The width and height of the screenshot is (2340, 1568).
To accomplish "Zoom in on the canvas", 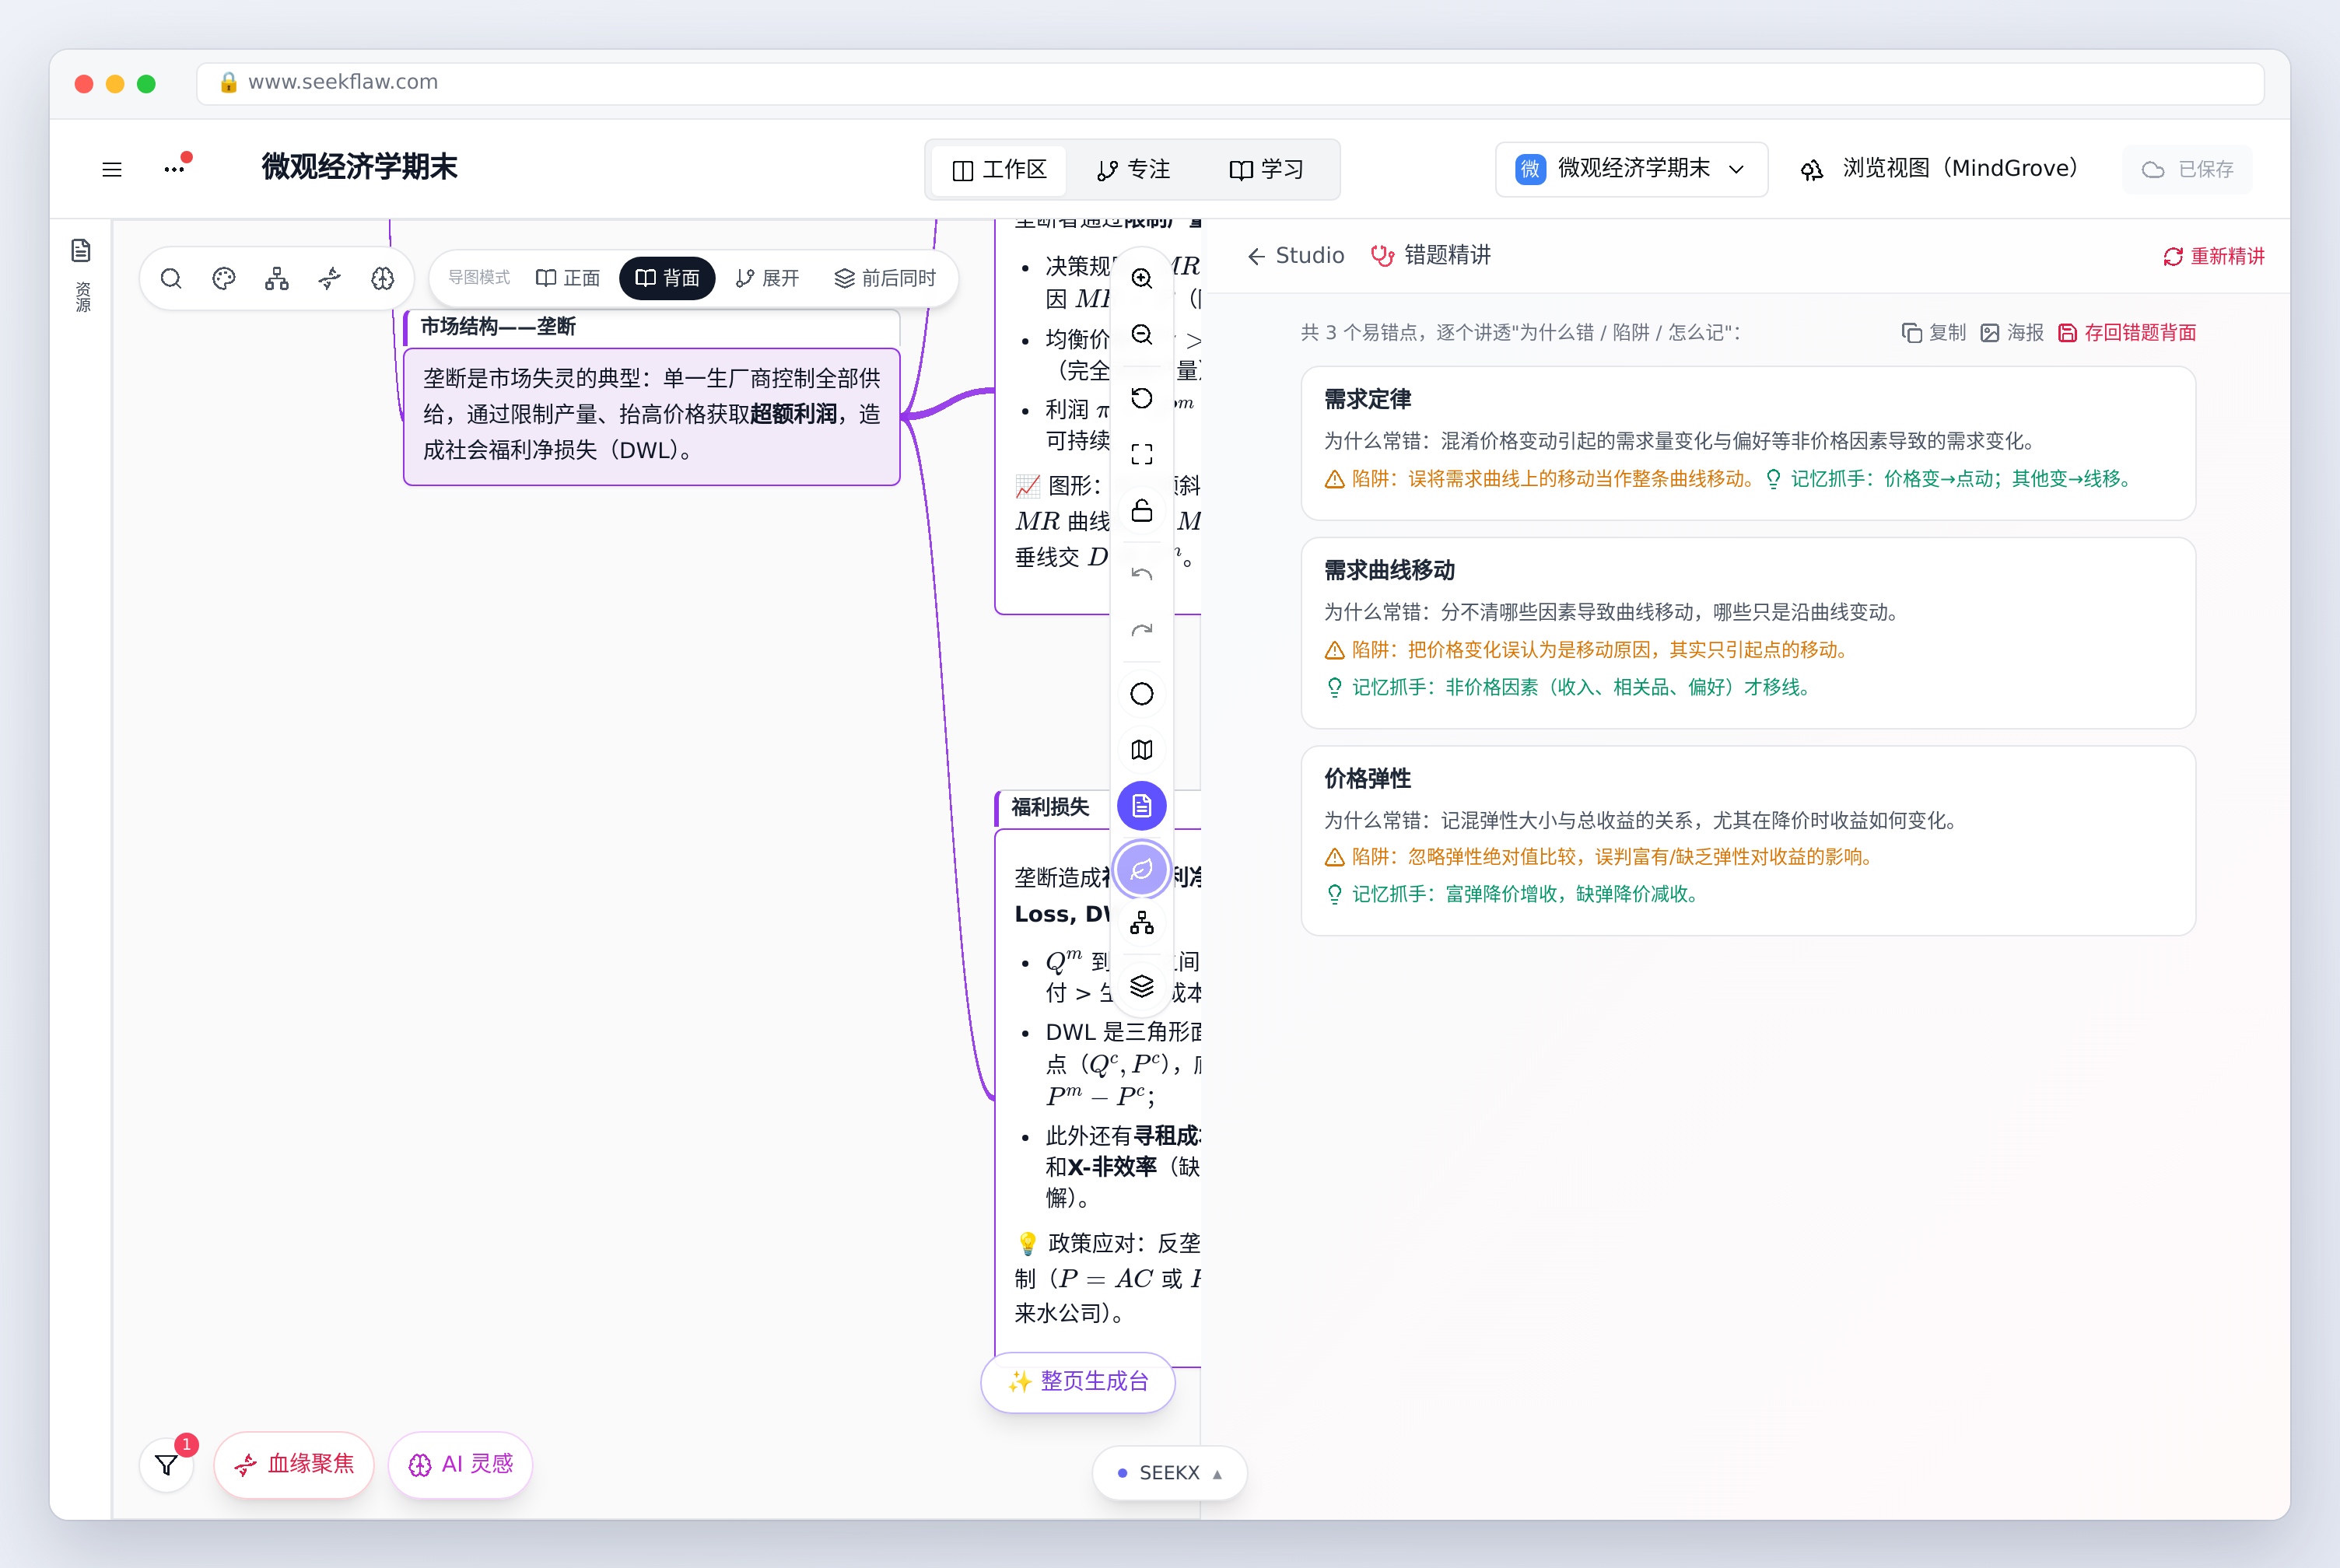I will click(1142, 278).
